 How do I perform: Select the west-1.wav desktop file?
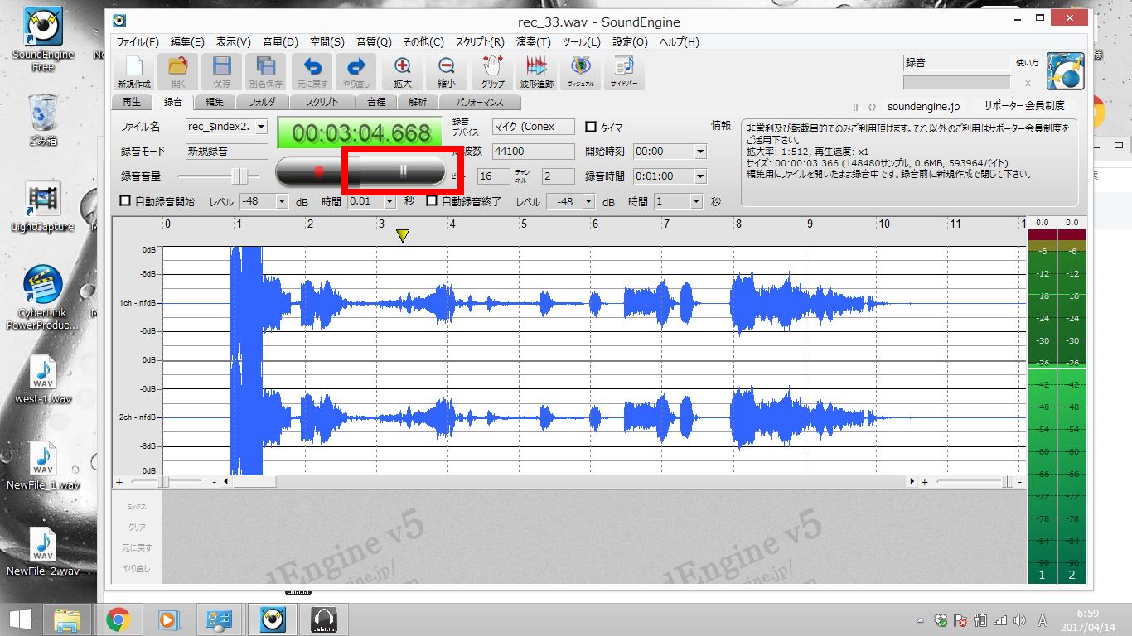(43, 380)
